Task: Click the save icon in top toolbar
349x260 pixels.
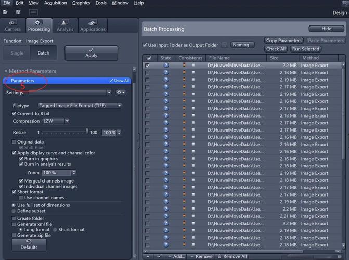Action: [19, 11]
